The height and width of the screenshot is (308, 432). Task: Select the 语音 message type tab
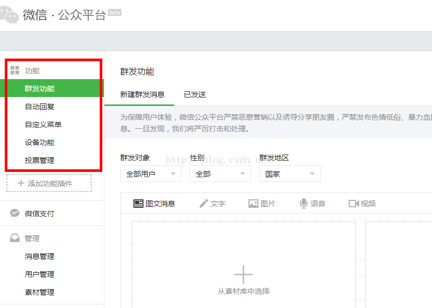[x=313, y=204]
